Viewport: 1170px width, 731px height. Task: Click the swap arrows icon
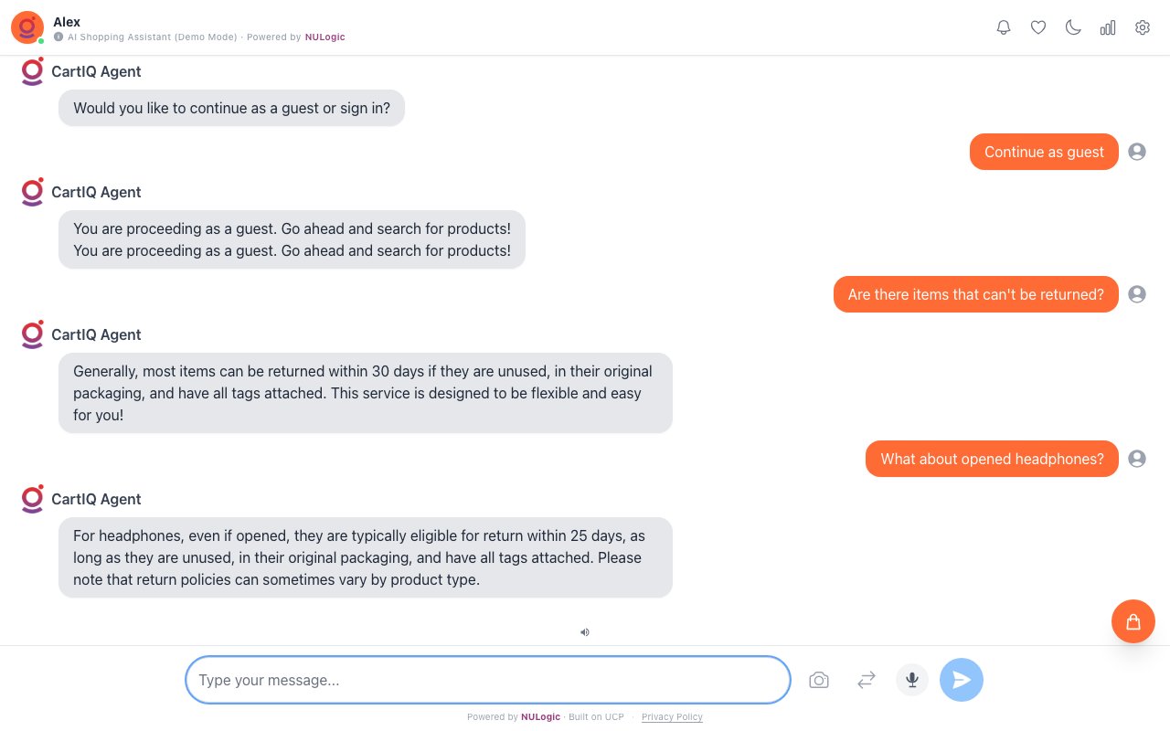tap(867, 680)
